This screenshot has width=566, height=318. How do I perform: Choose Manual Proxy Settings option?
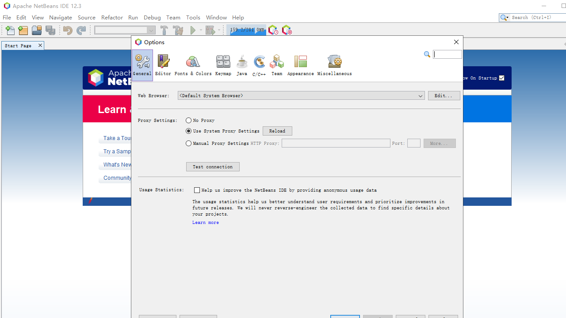(x=189, y=144)
